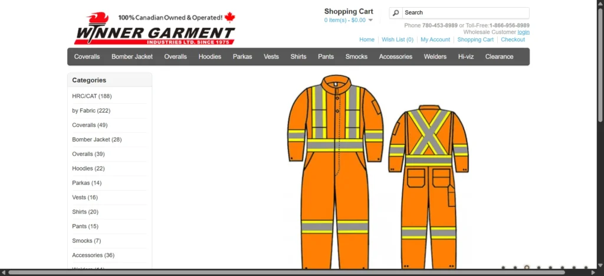Screen dimensions: 604x276
Task: Open the Hoodies navigation menu
Action: [210, 57]
